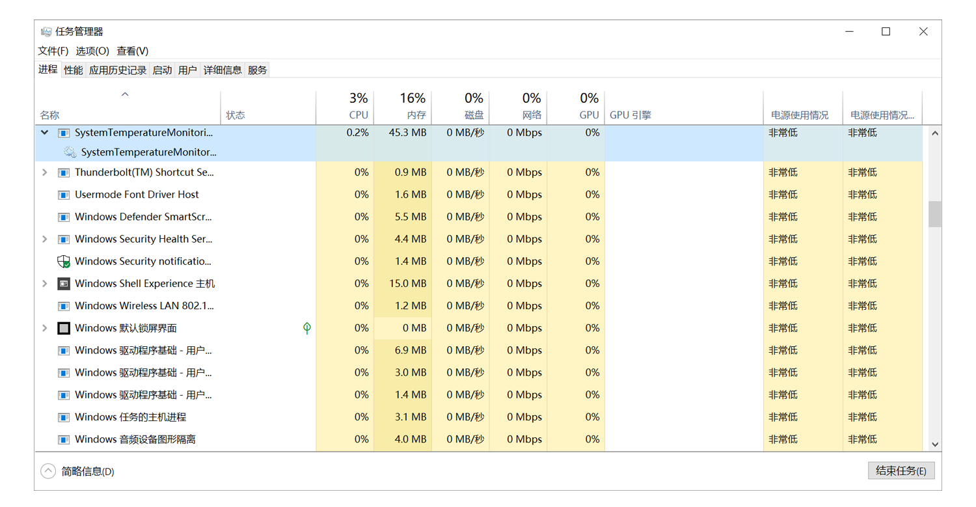Expand the Windows Security Health Service group
Viewport: 976px width, 507px height.
point(45,240)
